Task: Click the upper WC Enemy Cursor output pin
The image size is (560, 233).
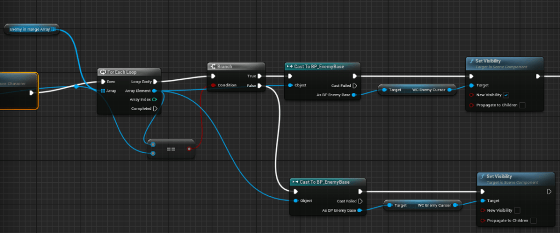Action: coord(449,90)
